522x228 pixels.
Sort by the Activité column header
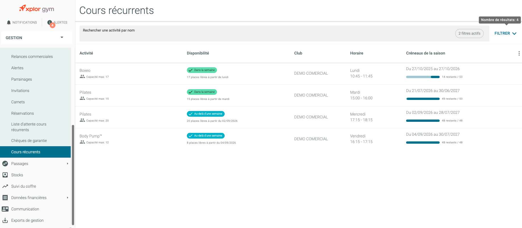[86, 53]
